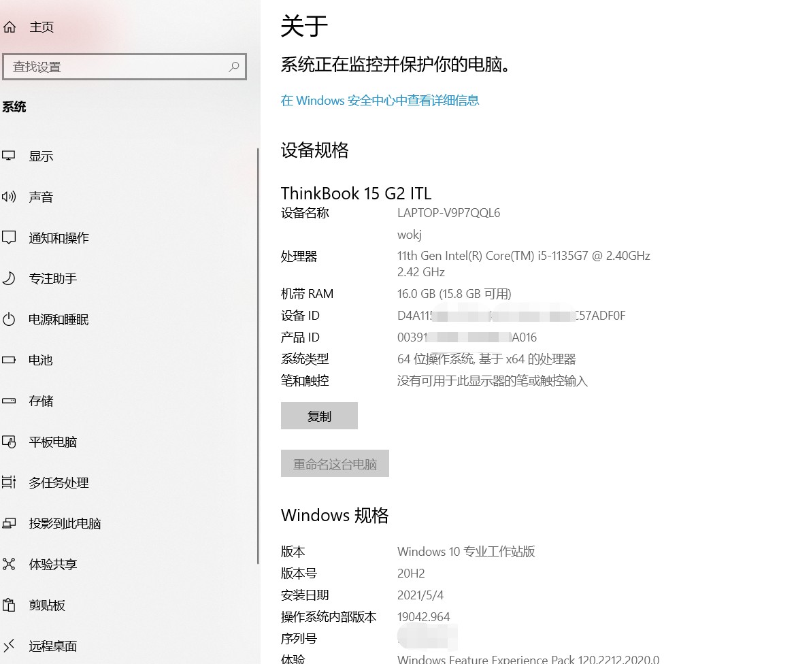Select 声音 in the sidebar
Image resolution: width=796 pixels, height=664 pixels.
coord(41,197)
